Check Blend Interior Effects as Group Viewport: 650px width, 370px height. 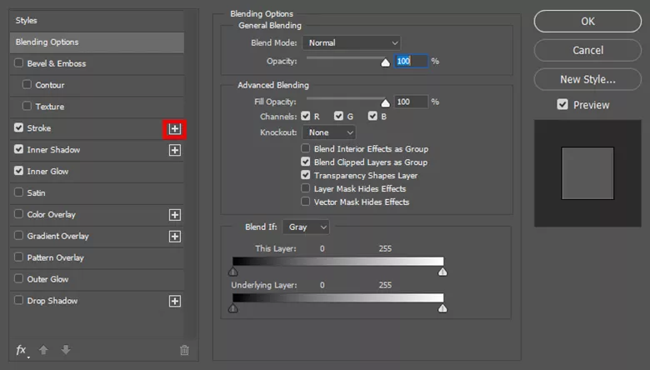click(x=306, y=148)
